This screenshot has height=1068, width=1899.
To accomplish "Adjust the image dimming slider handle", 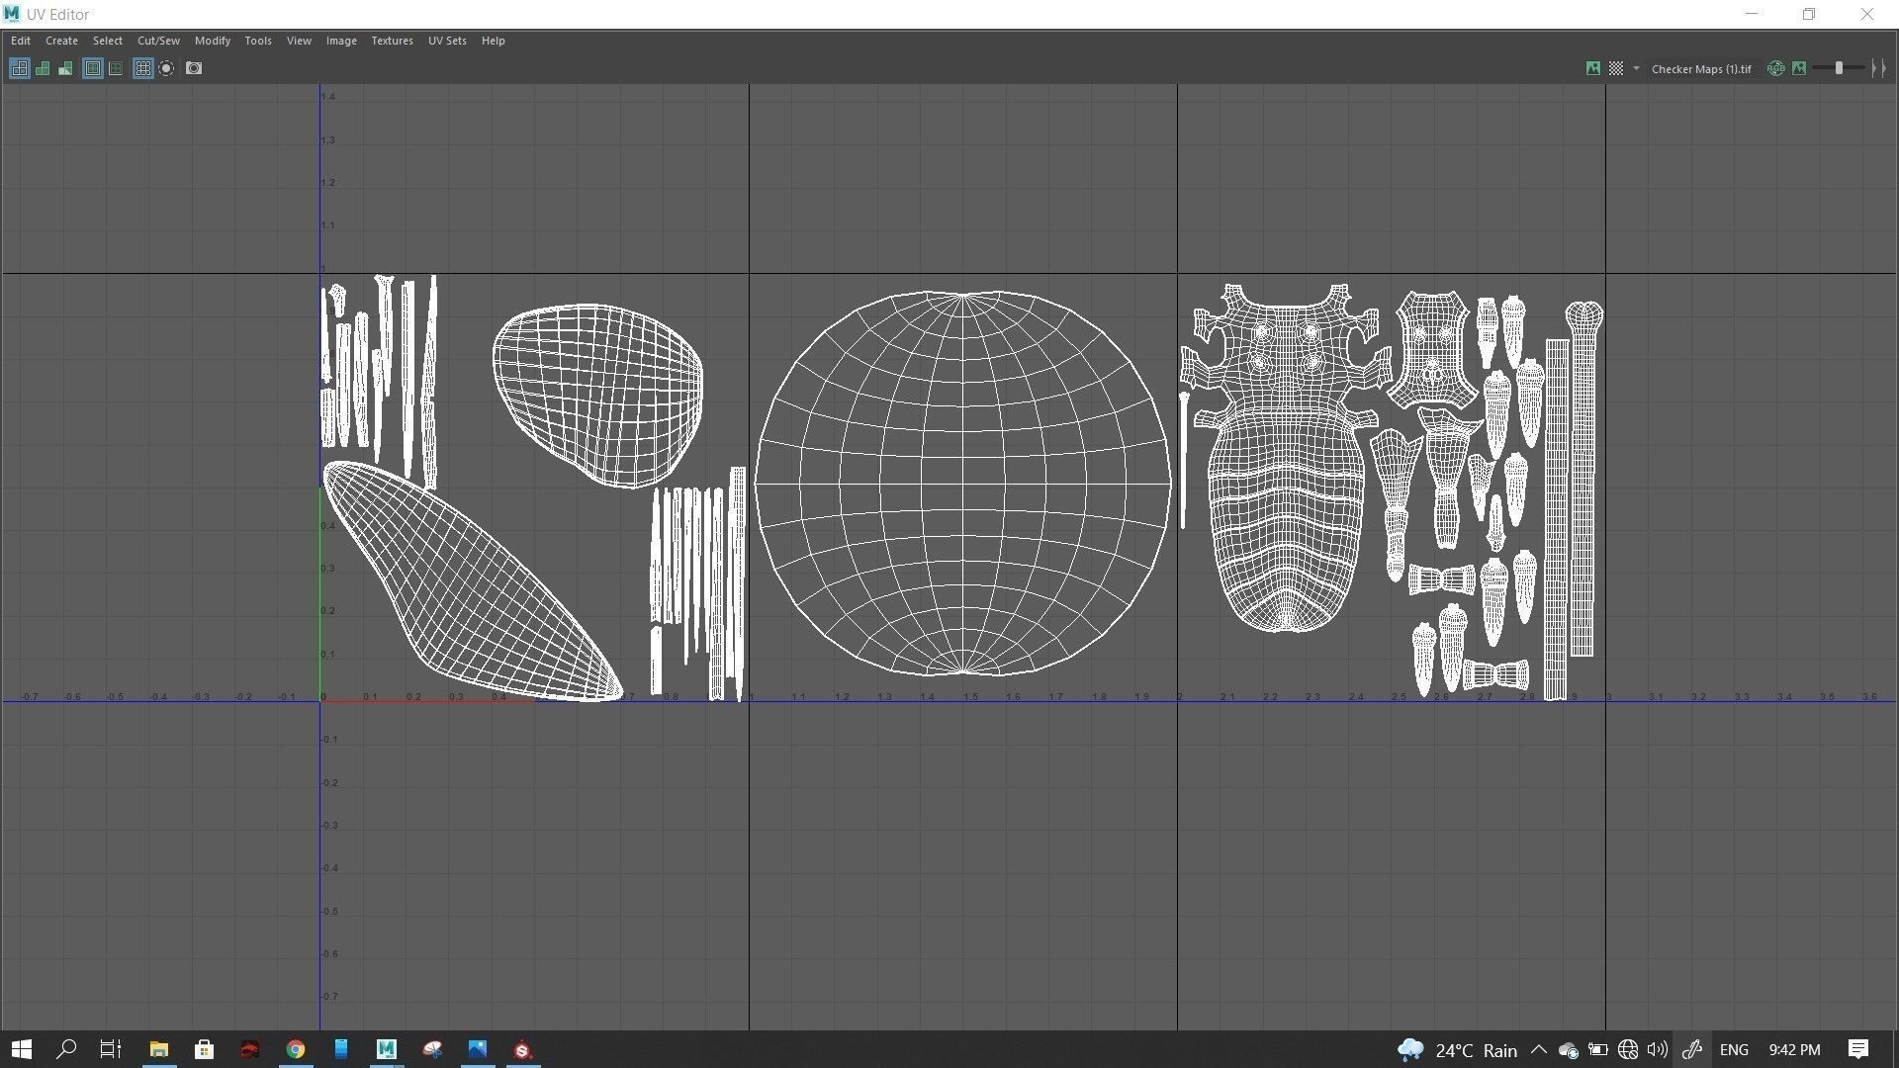I will 1839,68.
